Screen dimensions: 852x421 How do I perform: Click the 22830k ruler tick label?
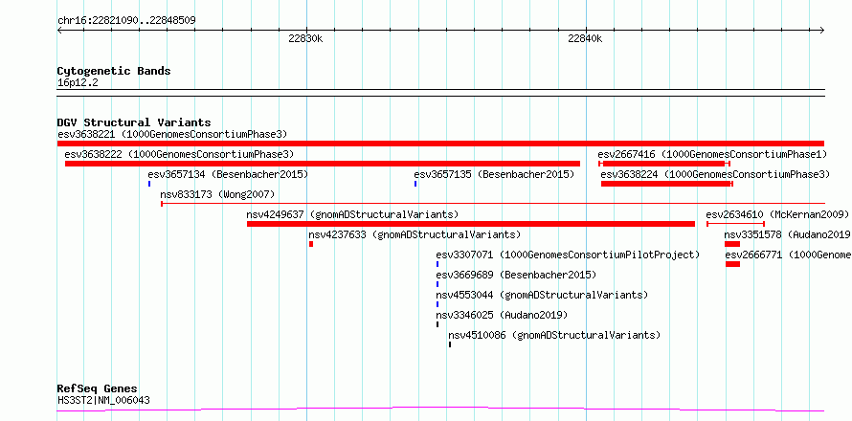point(305,38)
